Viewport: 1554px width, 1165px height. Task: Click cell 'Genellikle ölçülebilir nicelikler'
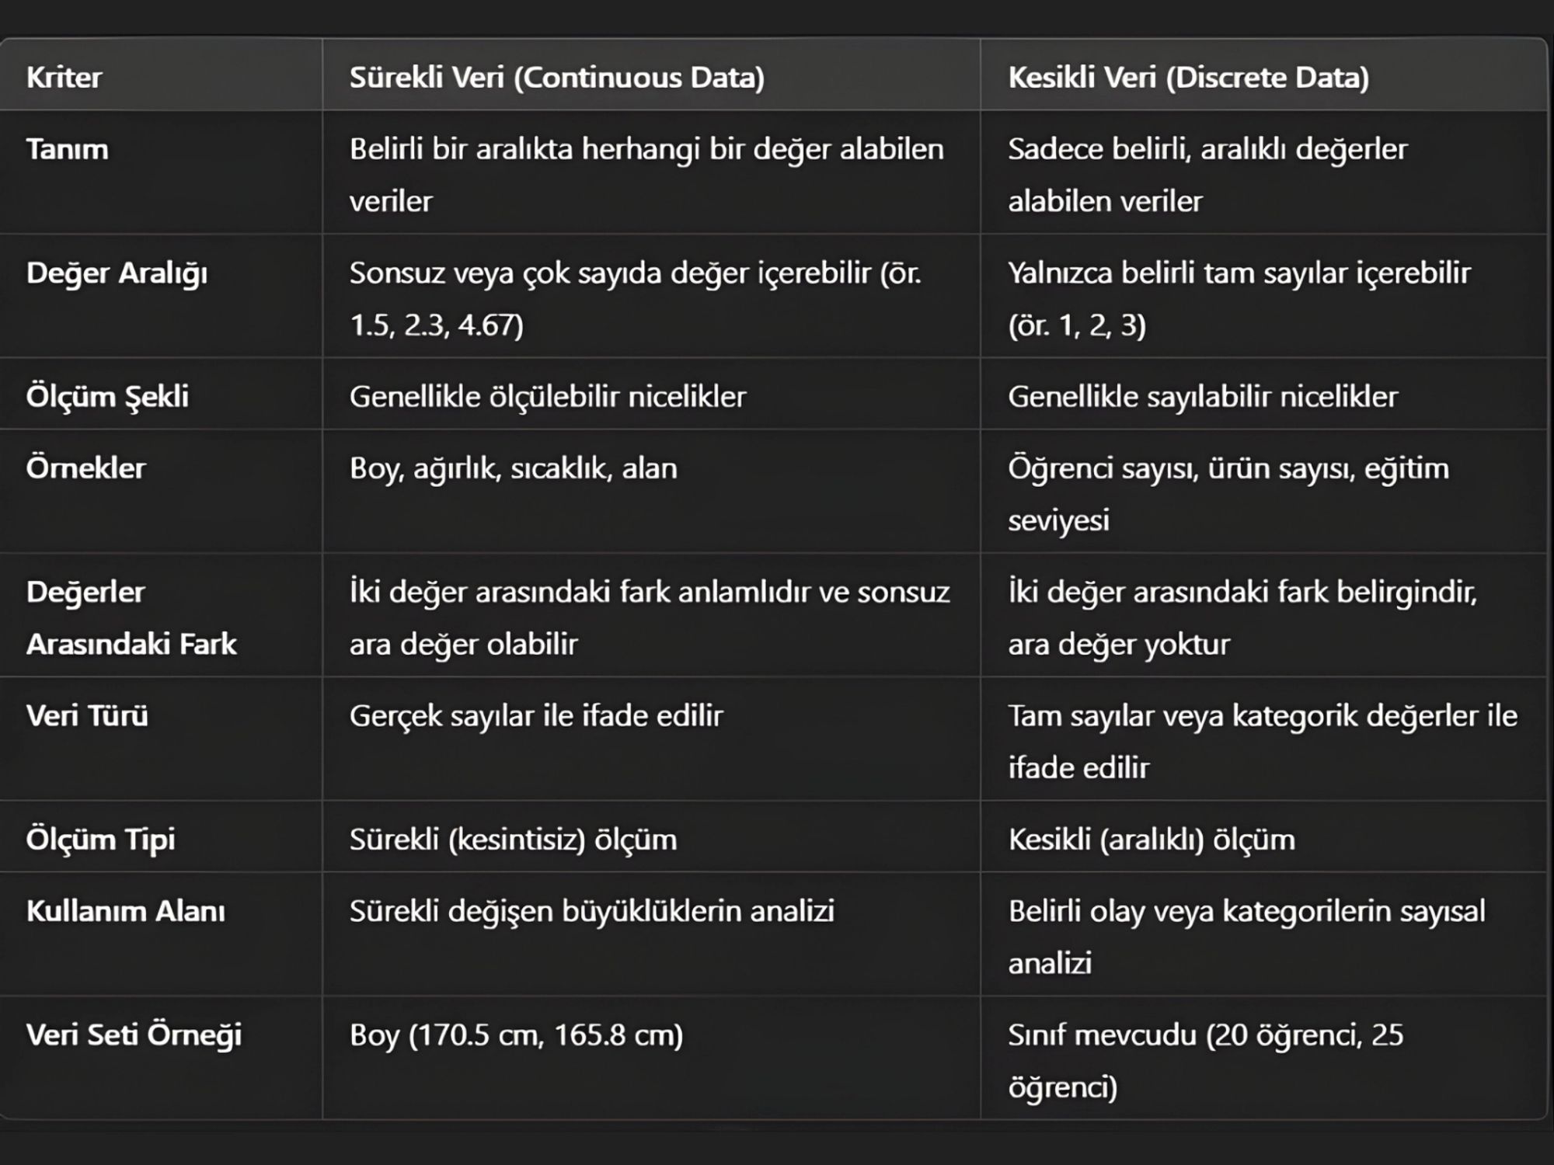coord(547,397)
